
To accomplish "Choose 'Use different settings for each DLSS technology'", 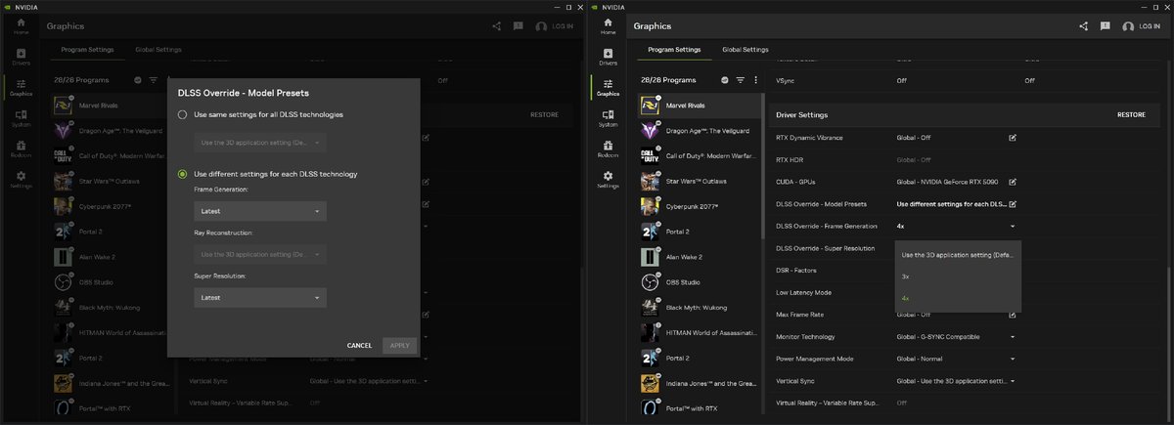I will coord(182,174).
